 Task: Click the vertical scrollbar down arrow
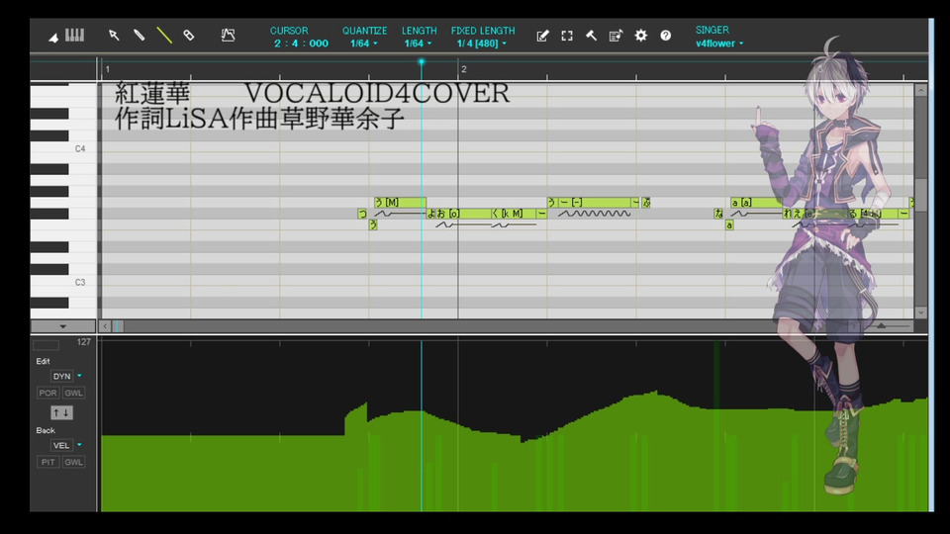921,312
